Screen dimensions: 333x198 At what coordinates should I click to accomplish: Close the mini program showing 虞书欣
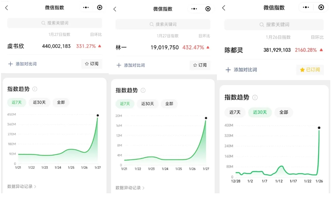(99, 8)
